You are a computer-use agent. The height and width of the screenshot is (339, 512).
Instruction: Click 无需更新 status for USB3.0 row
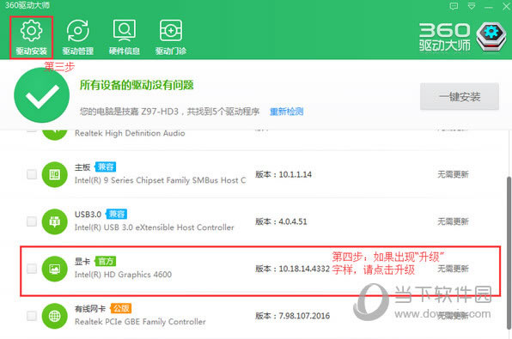coord(453,221)
